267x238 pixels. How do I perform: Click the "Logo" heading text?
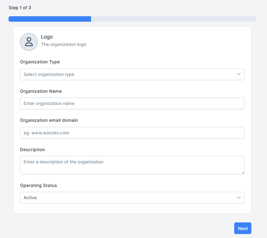[x=47, y=37]
